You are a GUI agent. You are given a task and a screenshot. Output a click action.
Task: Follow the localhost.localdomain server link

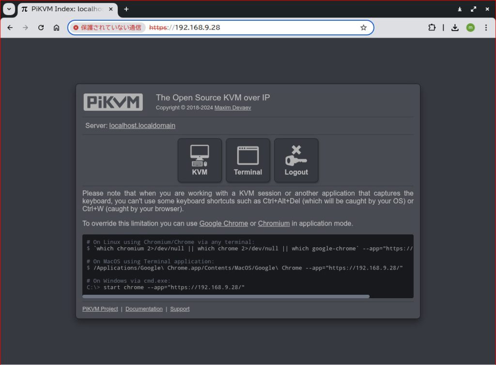click(142, 125)
